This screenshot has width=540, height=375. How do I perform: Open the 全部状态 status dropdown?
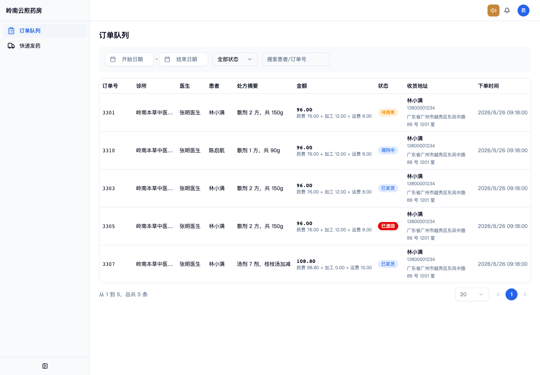235,59
